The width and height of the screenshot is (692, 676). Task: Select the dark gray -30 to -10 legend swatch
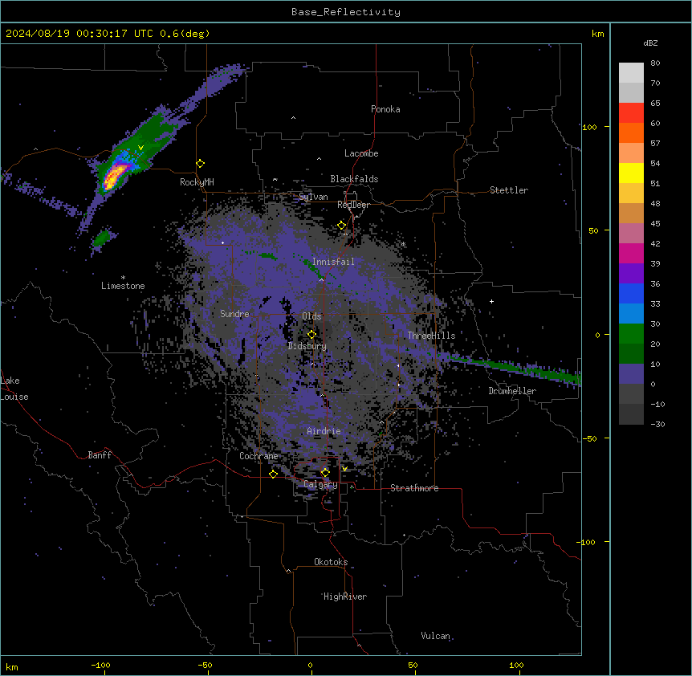pos(631,414)
